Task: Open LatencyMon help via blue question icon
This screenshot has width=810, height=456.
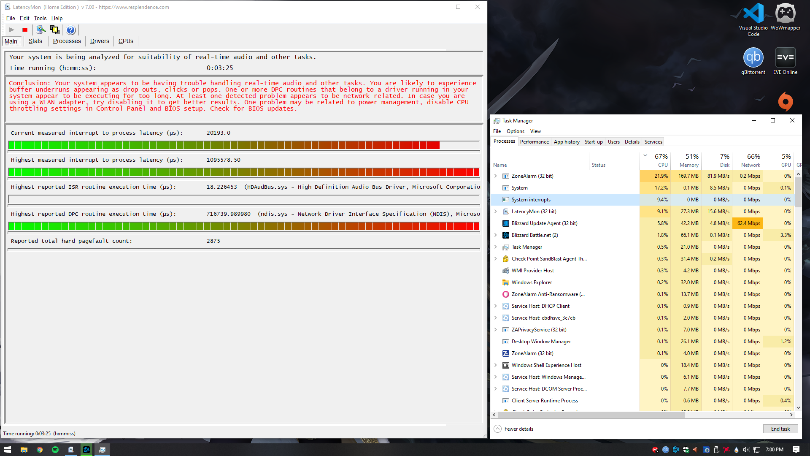Action: pyautogui.click(x=71, y=30)
